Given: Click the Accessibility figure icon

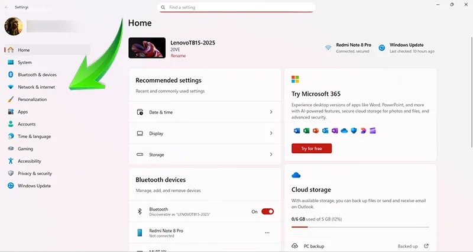Looking at the screenshot, I should click(11, 161).
